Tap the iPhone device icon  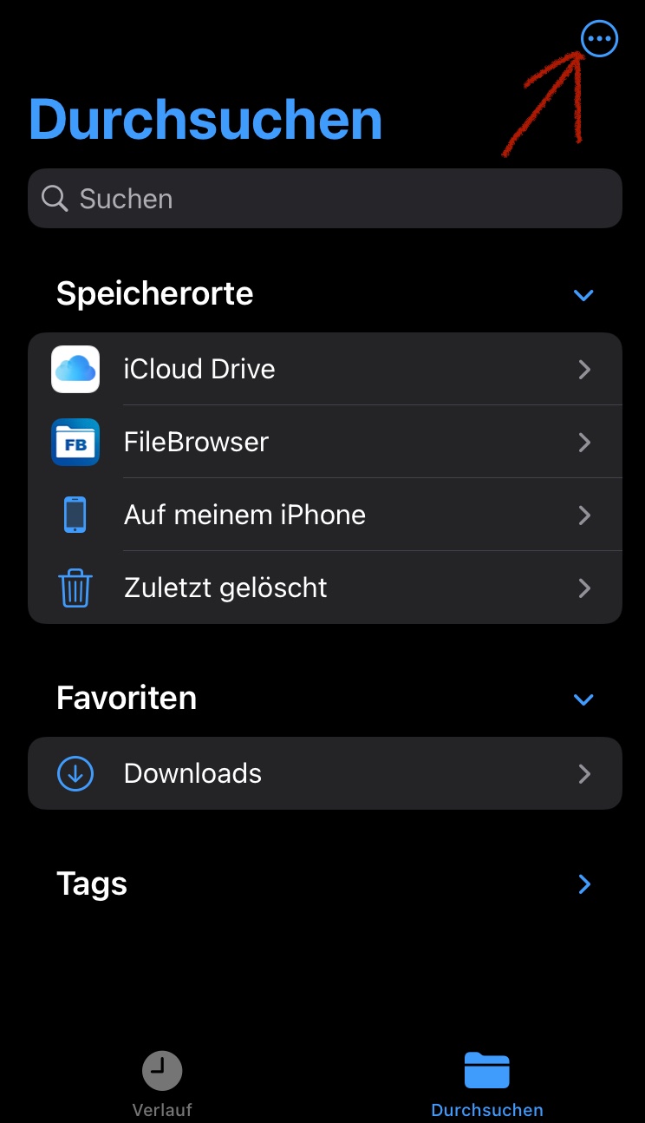(75, 515)
